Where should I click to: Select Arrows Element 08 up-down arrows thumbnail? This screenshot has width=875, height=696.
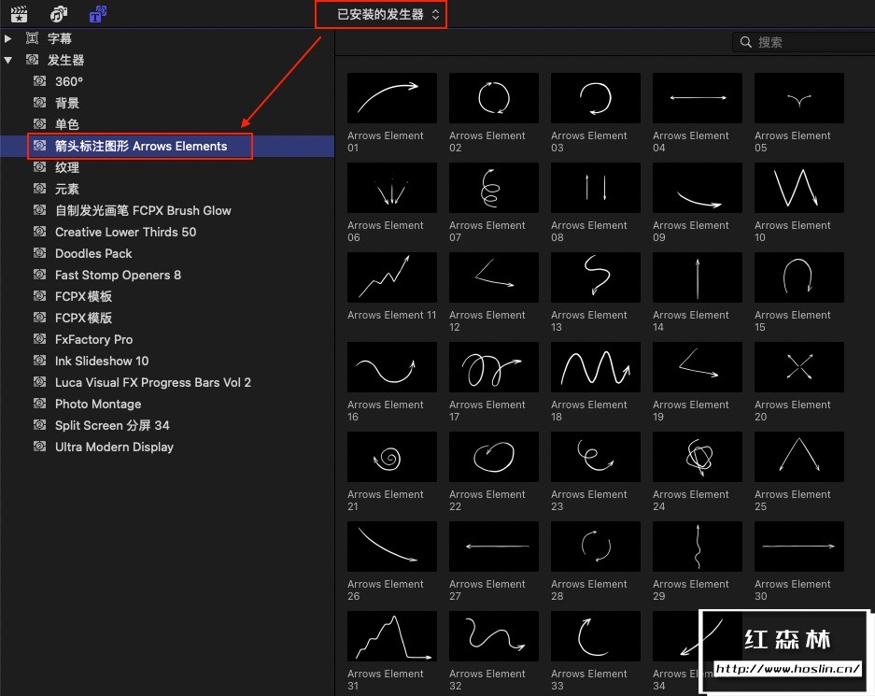point(596,188)
